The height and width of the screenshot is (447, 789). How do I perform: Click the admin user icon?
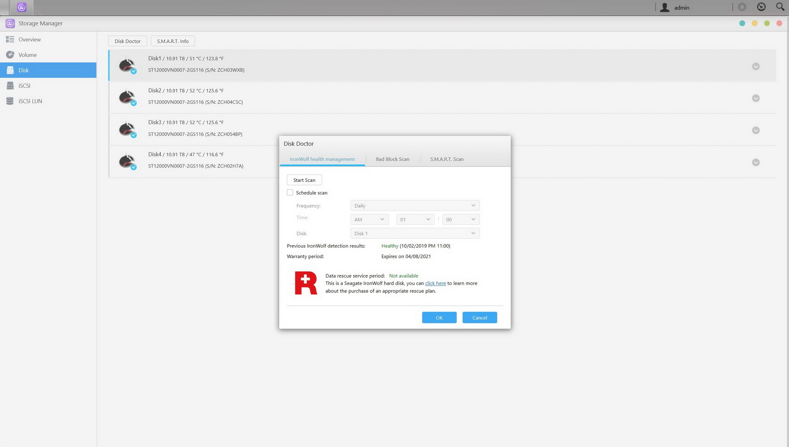[664, 7]
